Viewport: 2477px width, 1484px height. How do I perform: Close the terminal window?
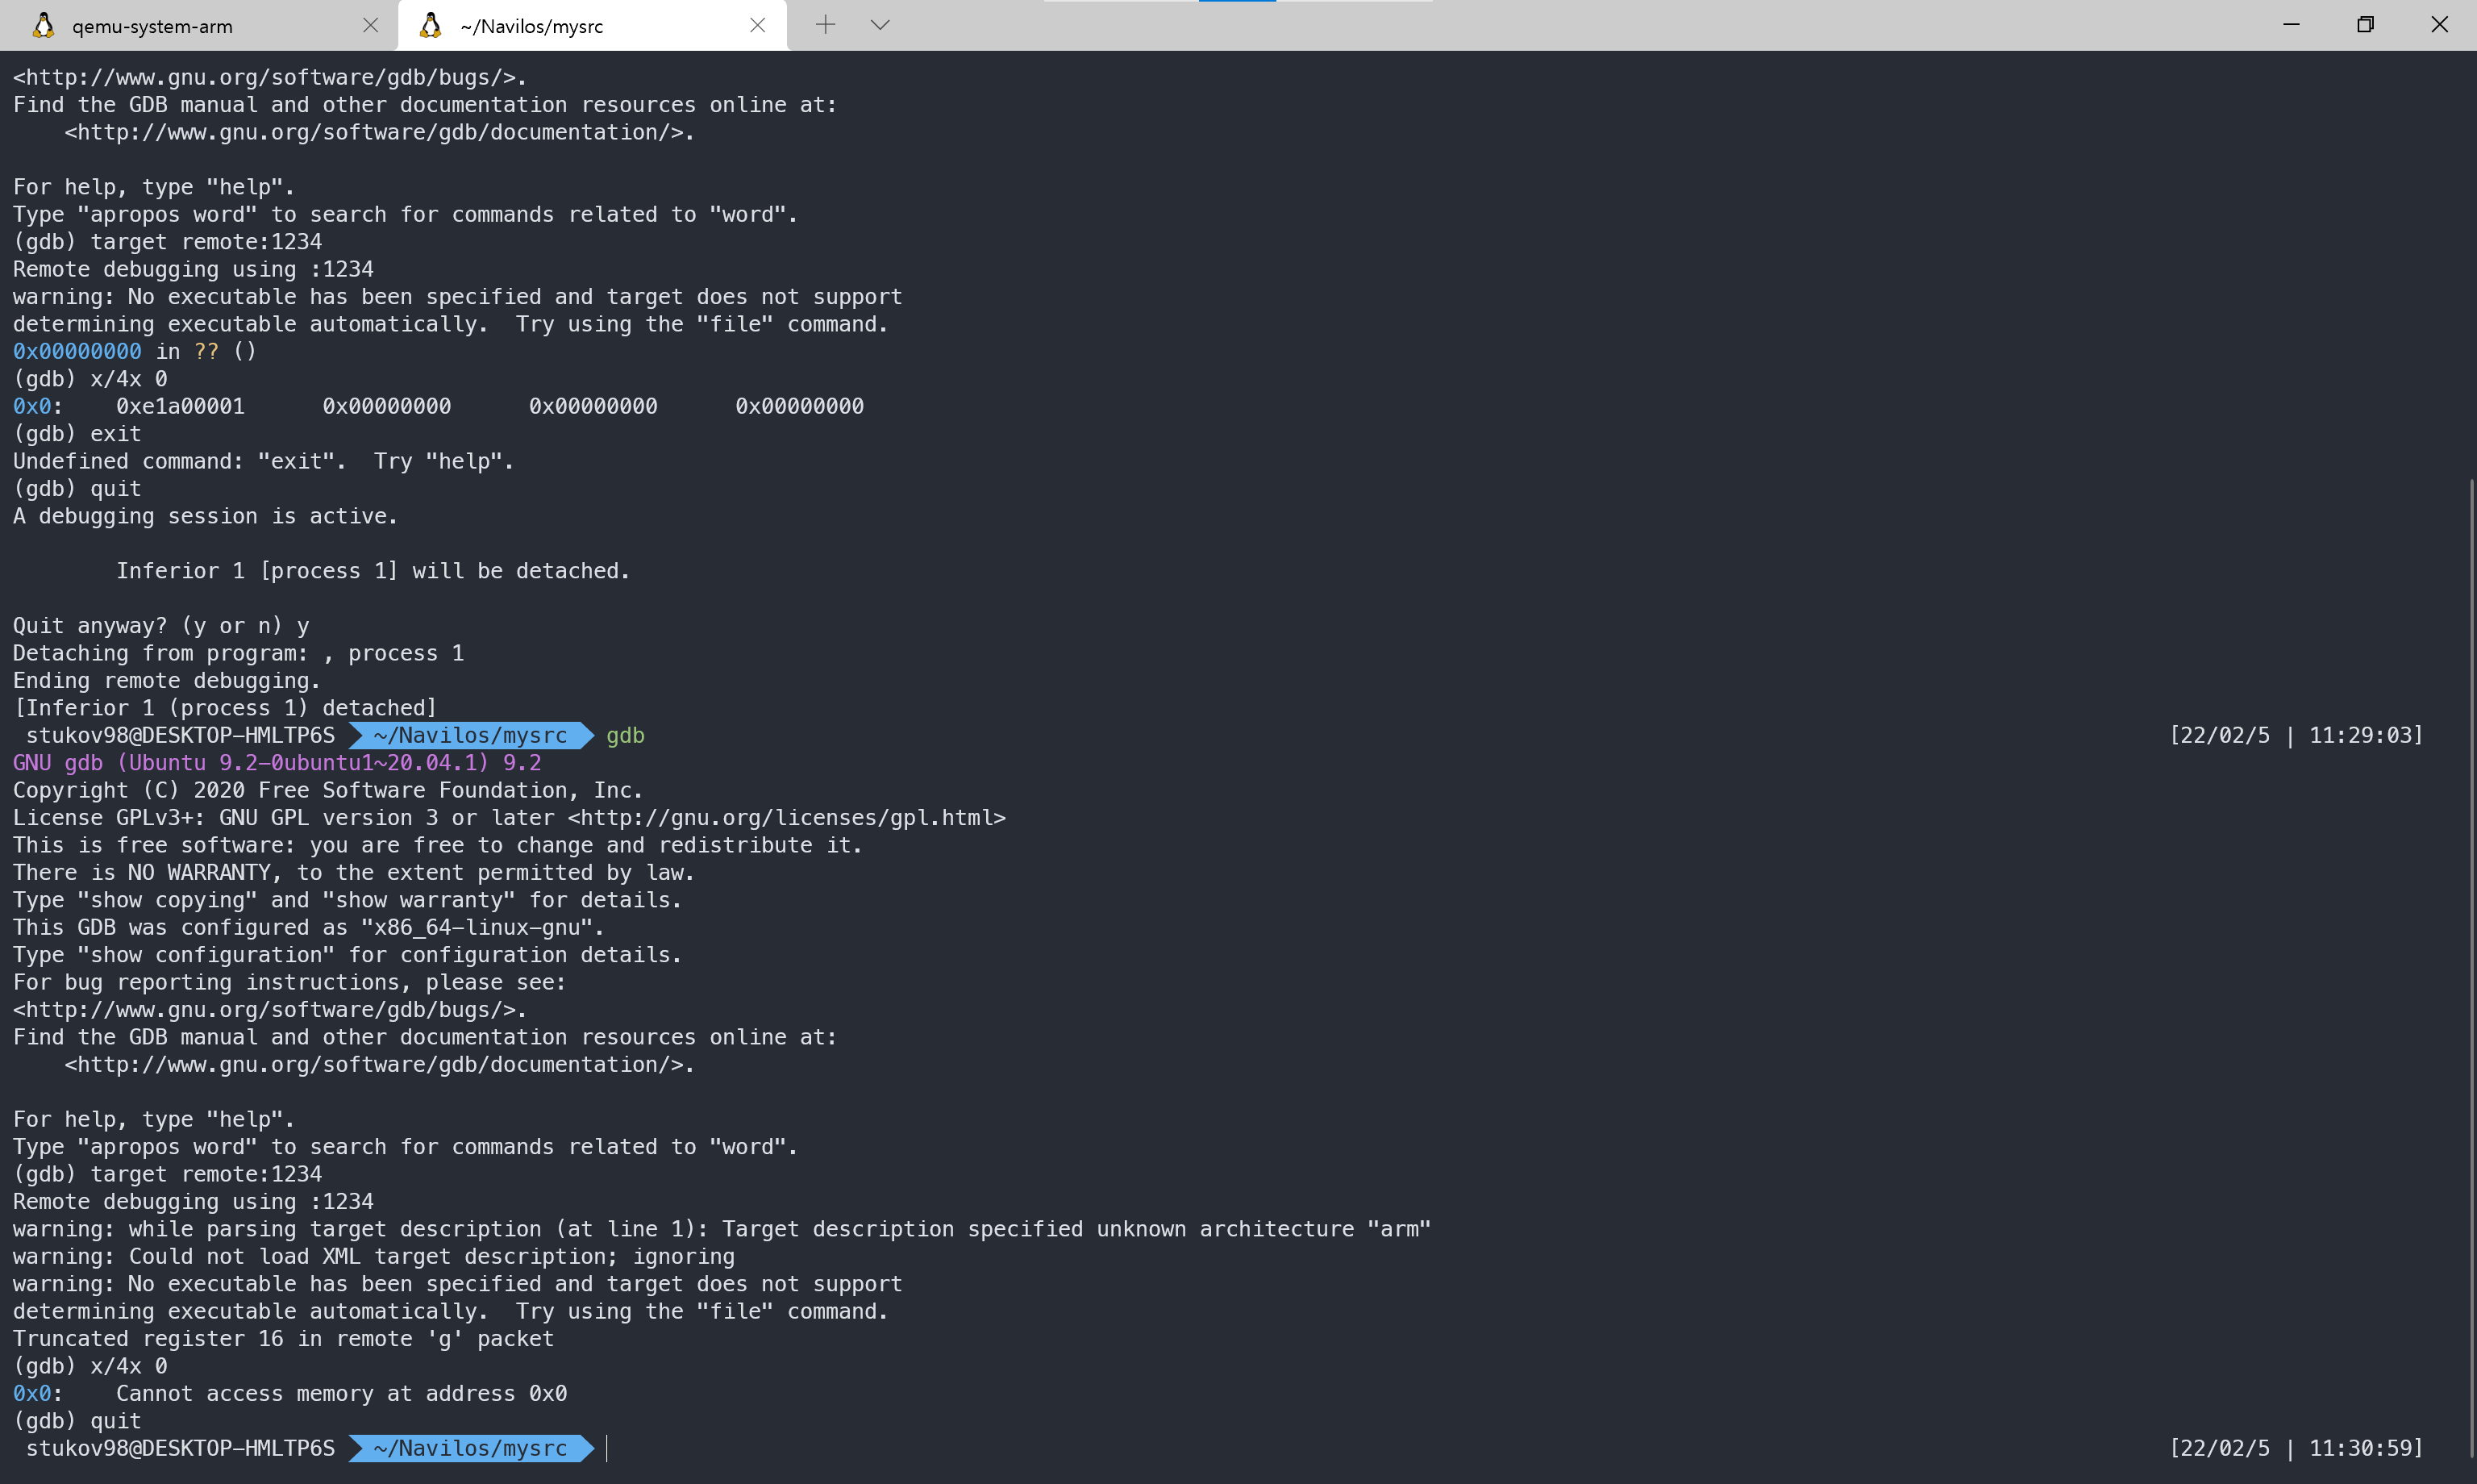coord(2439,25)
